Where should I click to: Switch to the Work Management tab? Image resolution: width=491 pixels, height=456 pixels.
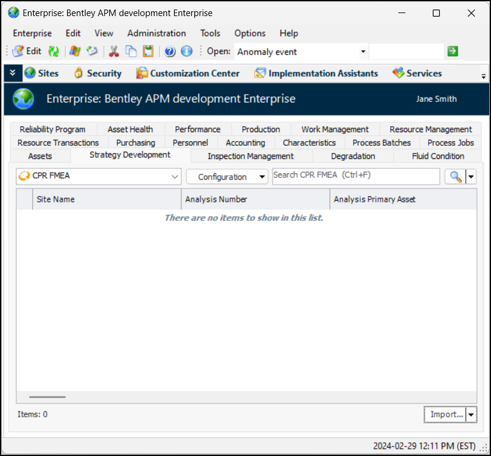(x=335, y=129)
